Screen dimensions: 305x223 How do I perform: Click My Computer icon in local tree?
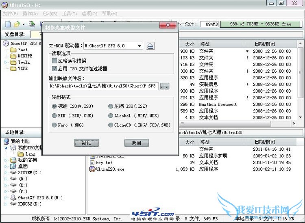tap(6, 141)
